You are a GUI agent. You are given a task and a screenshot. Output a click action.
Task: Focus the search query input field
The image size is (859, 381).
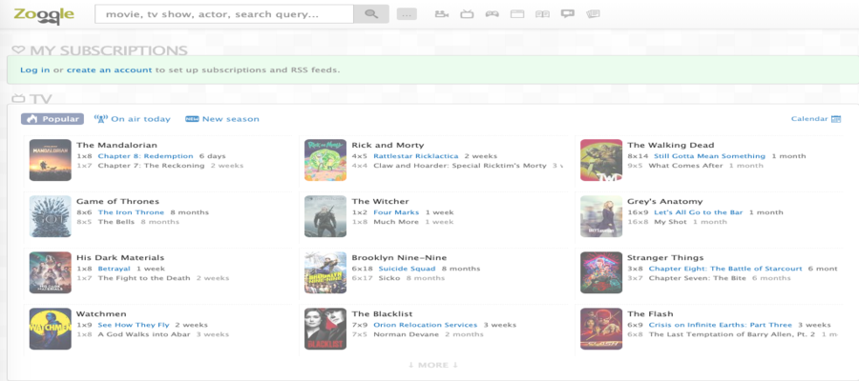(224, 14)
